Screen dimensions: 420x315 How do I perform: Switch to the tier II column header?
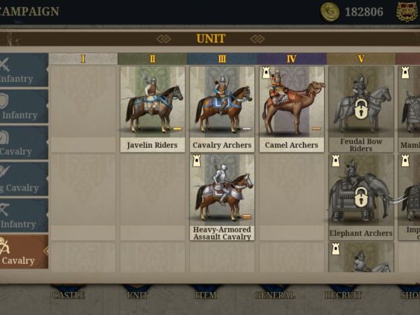coord(153,59)
